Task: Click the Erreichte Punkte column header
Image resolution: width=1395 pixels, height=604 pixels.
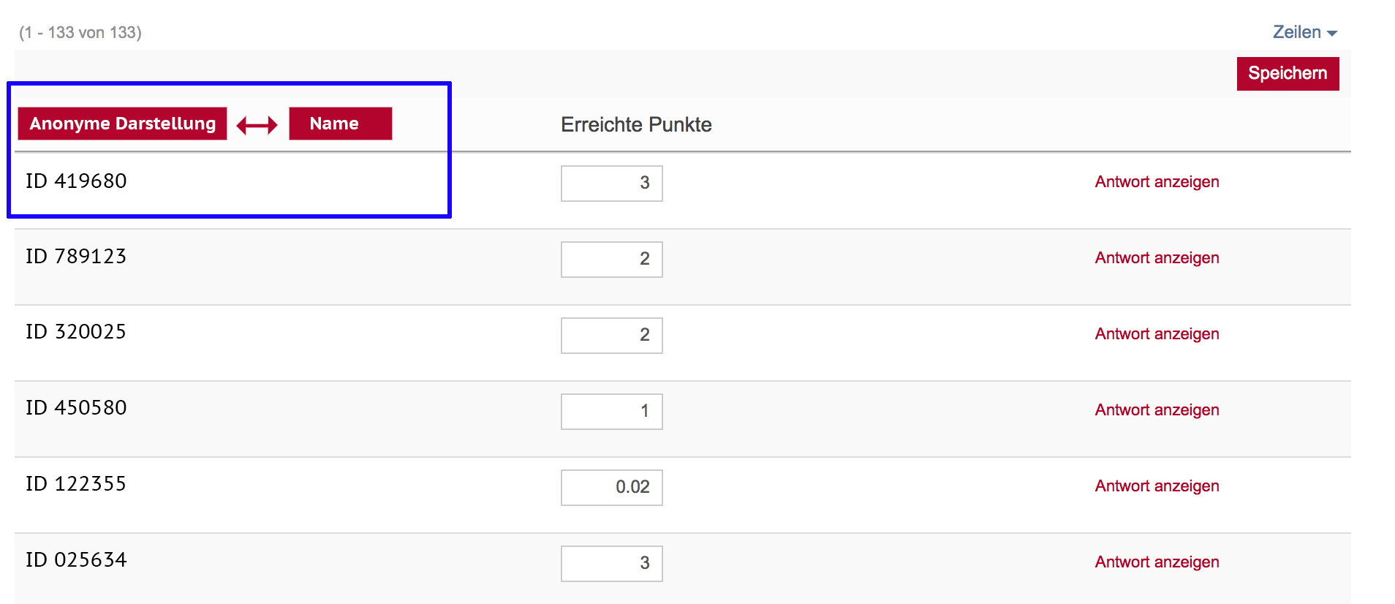Action: click(636, 125)
